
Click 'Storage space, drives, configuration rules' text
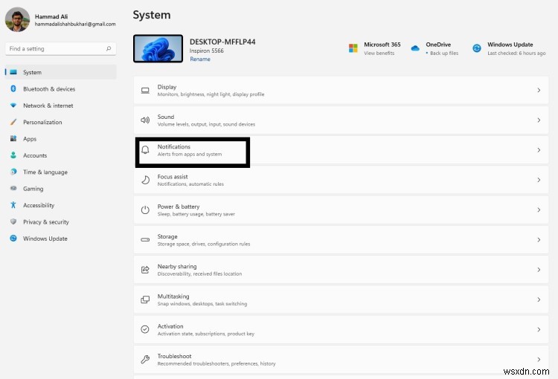click(x=204, y=244)
